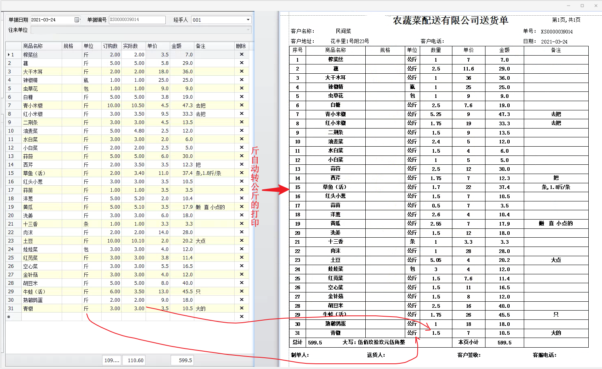
Task: Click the 金额 total 599.5 footer box
Action: [x=182, y=360]
